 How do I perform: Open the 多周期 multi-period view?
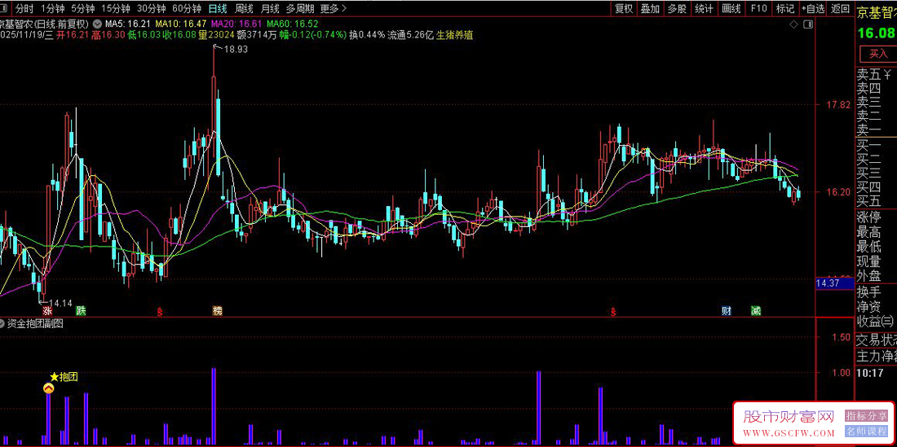coord(300,9)
